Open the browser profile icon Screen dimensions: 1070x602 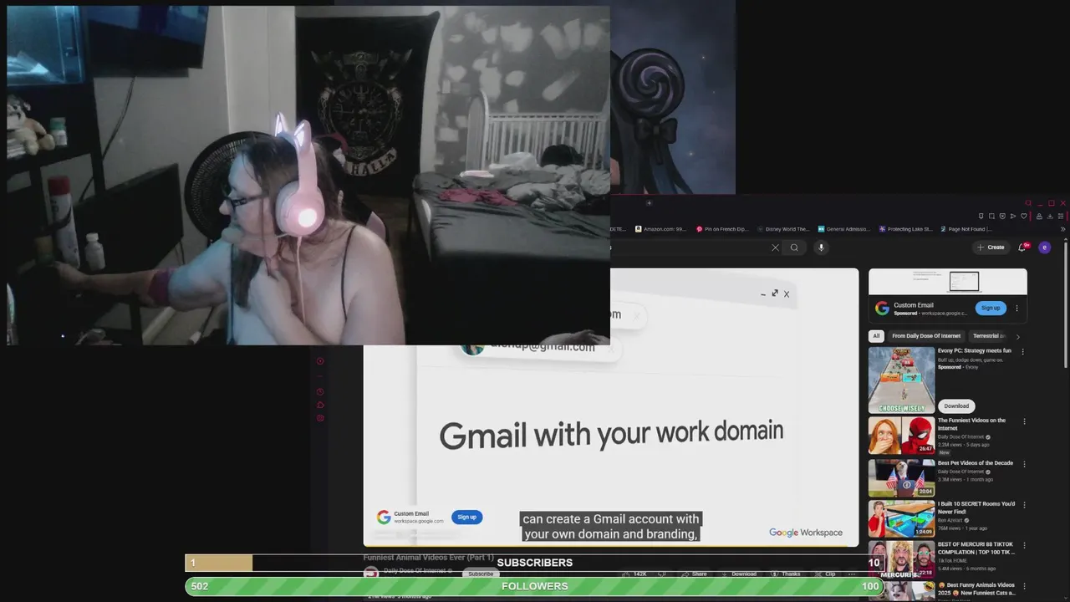[x=1039, y=216]
